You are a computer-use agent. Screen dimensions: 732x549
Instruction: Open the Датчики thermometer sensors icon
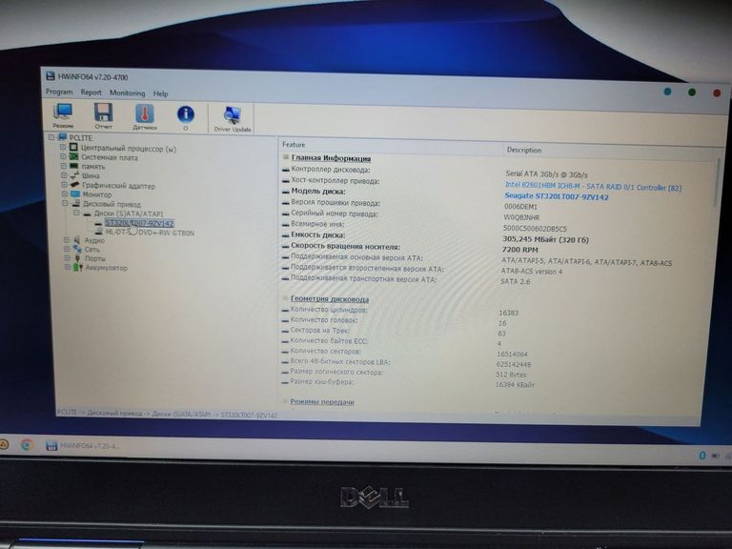[145, 116]
